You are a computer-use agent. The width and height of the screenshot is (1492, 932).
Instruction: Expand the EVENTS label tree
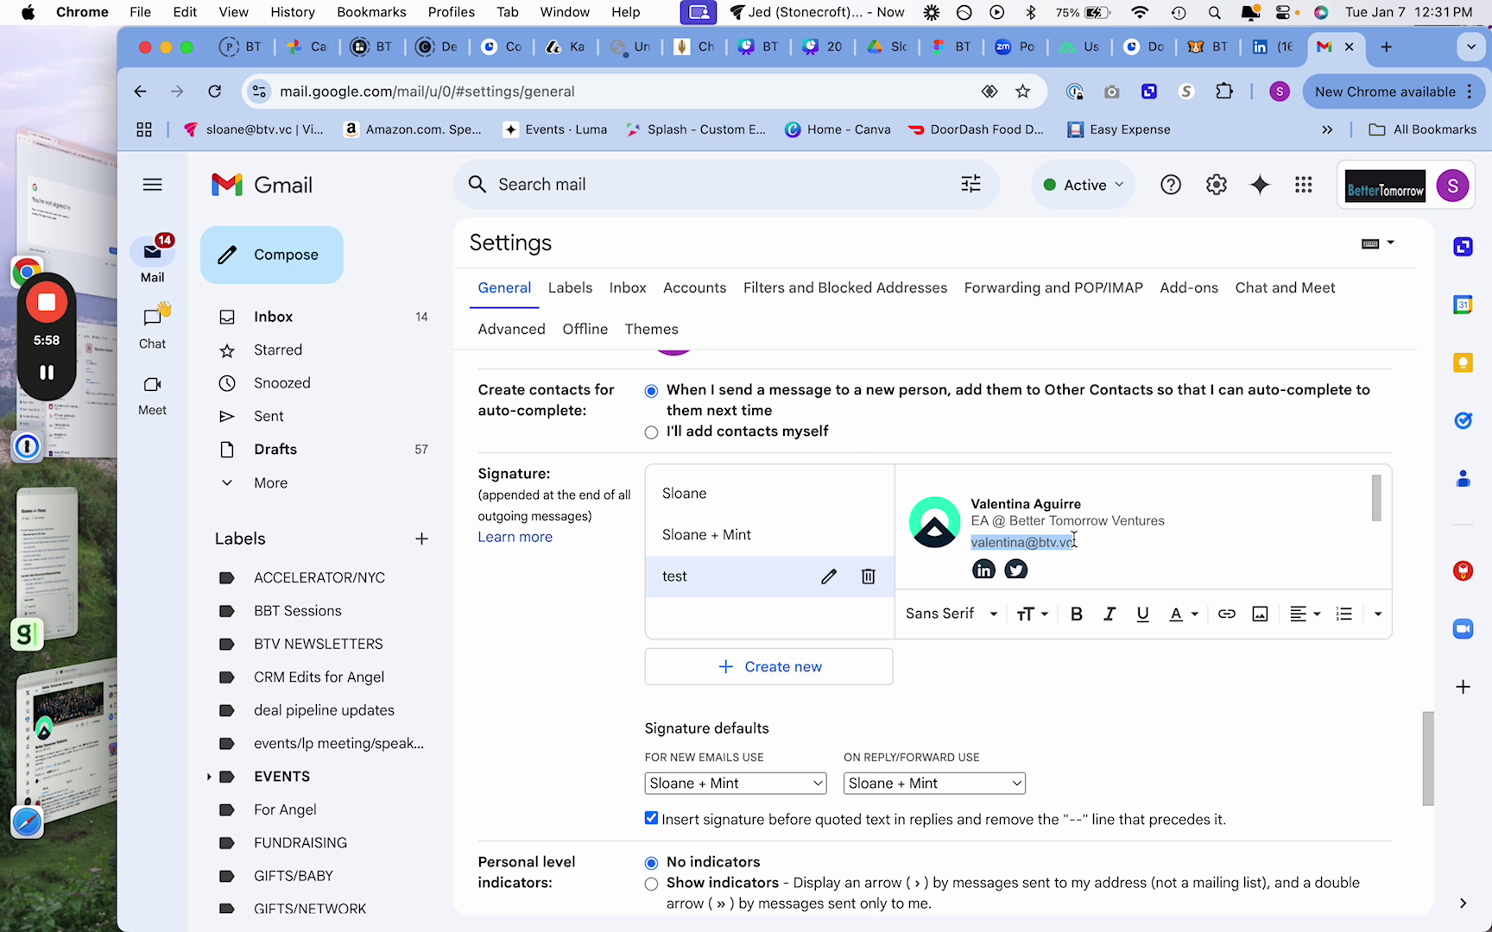(x=209, y=777)
